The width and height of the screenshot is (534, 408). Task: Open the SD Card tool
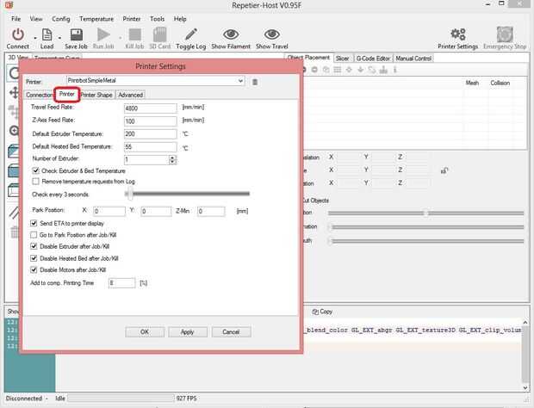(159, 34)
